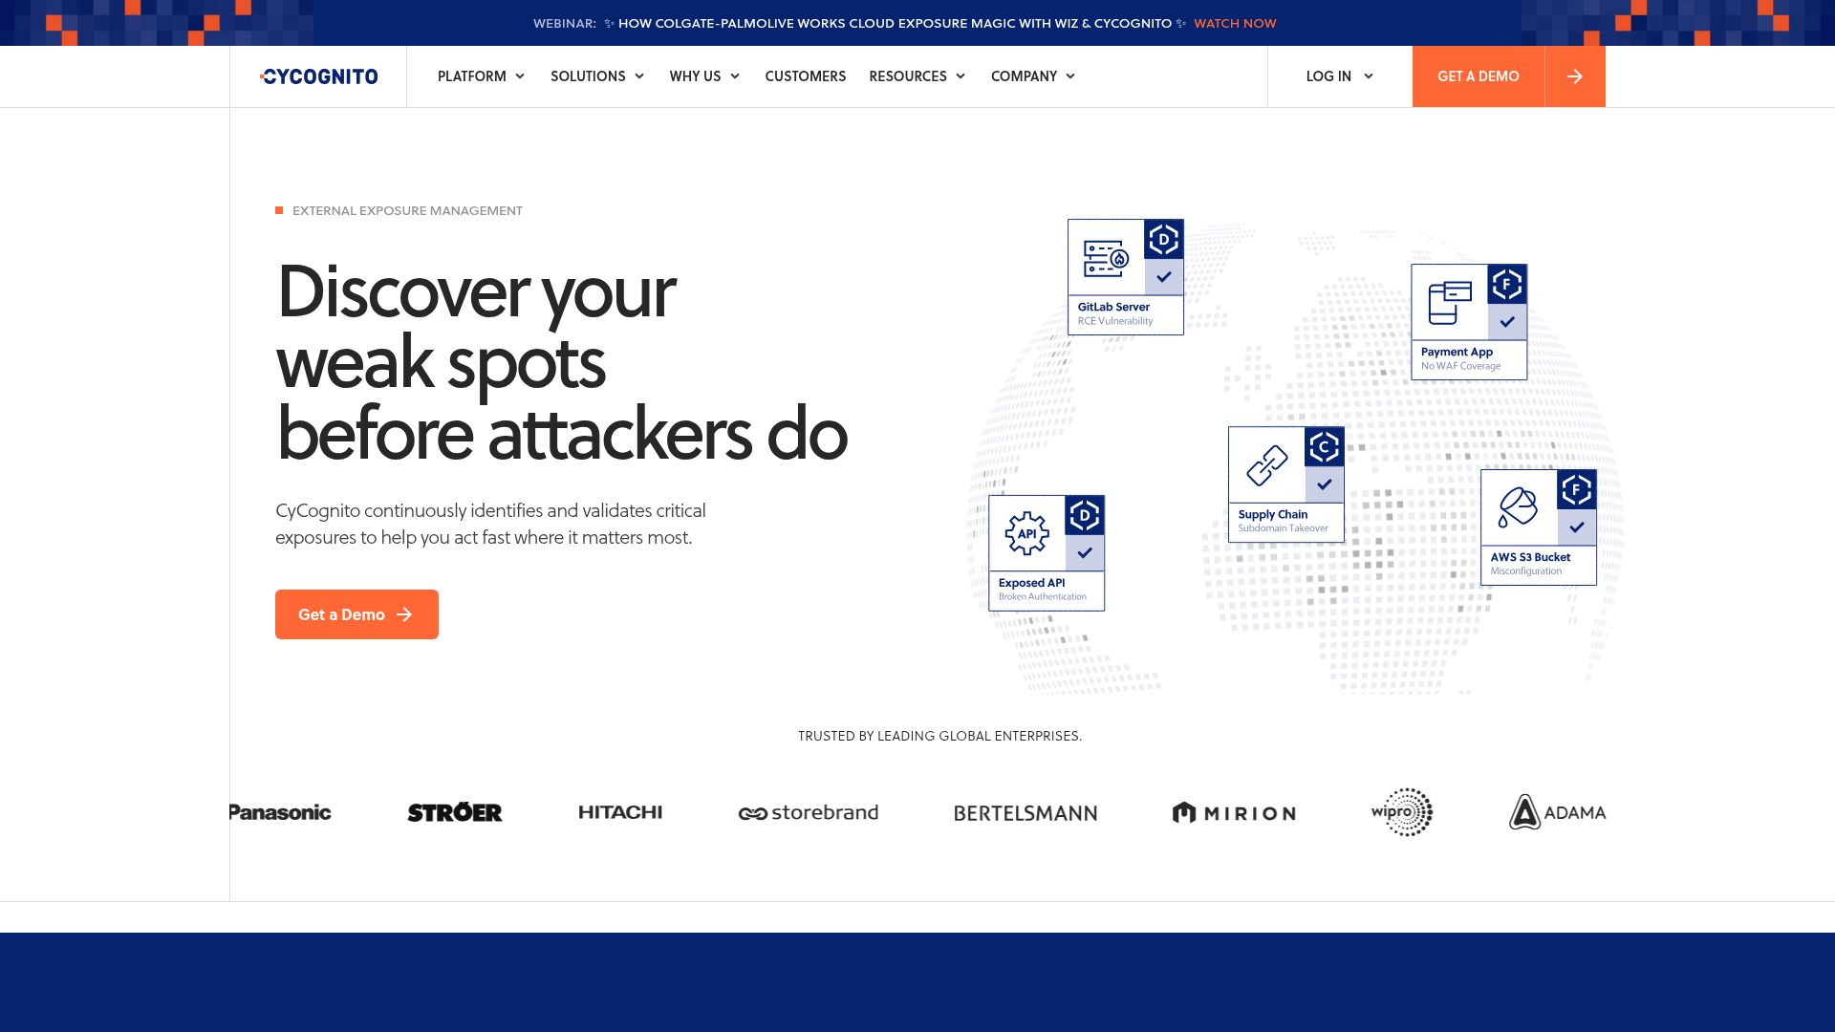This screenshot has height=1032, width=1835.
Task: Click the Hitachi company logo
Action: tap(620, 811)
